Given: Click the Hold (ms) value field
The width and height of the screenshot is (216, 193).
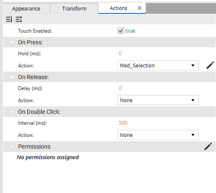Looking at the screenshot, I should [x=120, y=54].
